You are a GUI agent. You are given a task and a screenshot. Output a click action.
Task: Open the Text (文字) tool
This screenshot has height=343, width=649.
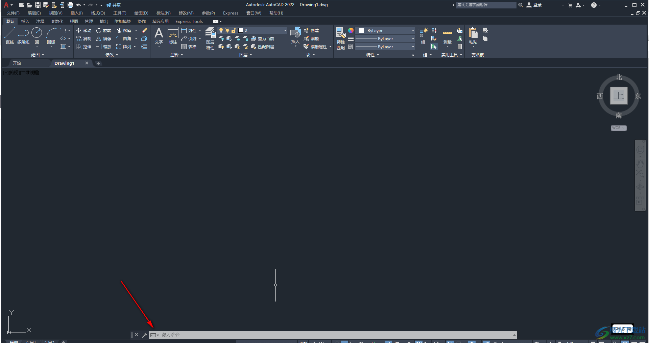[159, 36]
